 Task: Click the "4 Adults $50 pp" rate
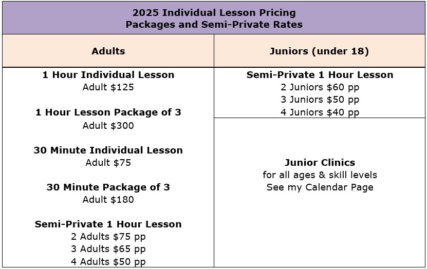(x=108, y=262)
